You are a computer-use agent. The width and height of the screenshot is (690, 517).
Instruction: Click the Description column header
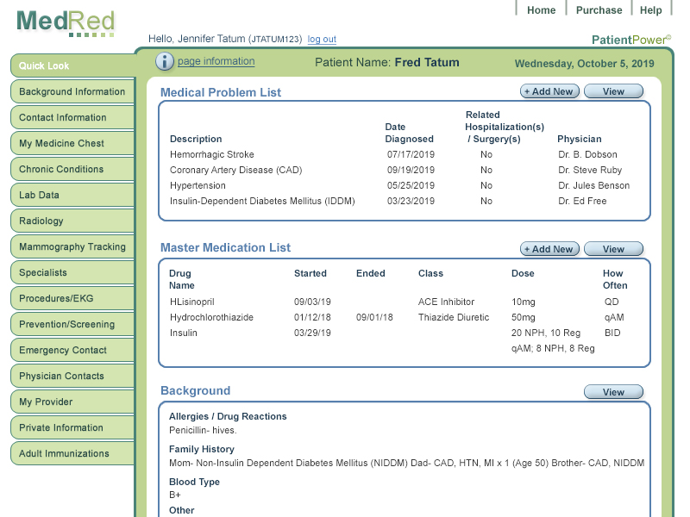click(196, 139)
